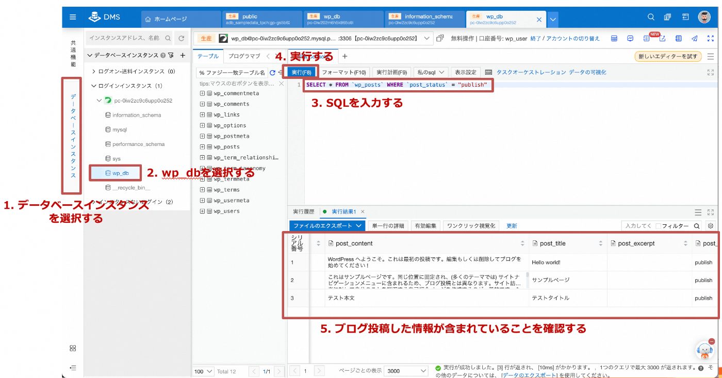Refresh the instance list
Viewport: 722px width, 378px height.
[x=181, y=38]
